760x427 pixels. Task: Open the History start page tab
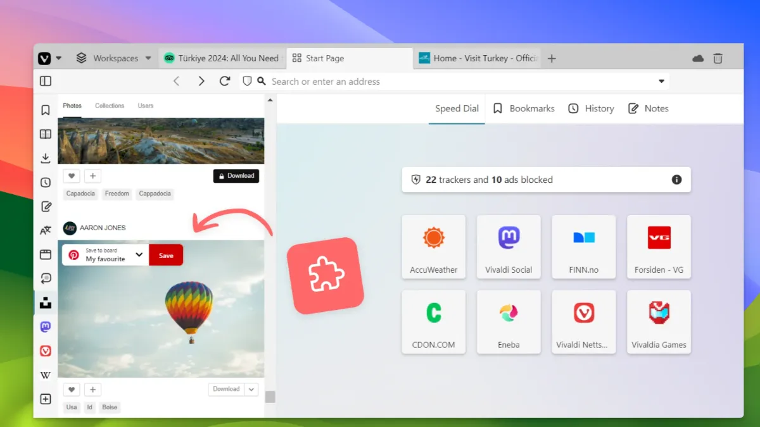pos(591,108)
